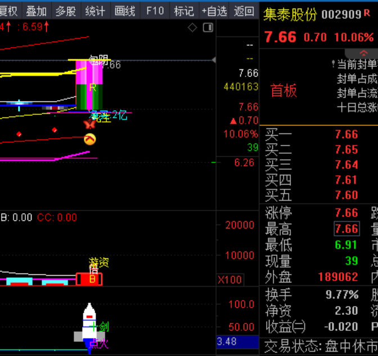Image resolution: width=378 pixels, height=356 pixels.
Task: Open F10 company information
Action: [x=155, y=11]
